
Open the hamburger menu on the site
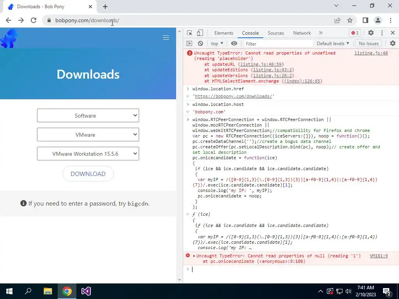(166, 38)
